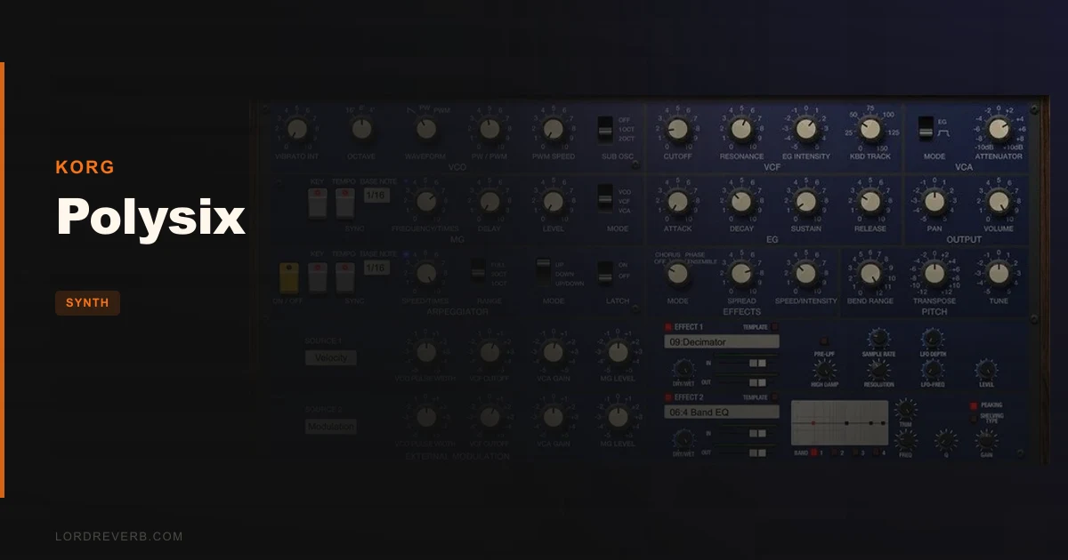1068x560 pixels.
Task: Click the EQ GAIN knob
Action: click(986, 440)
